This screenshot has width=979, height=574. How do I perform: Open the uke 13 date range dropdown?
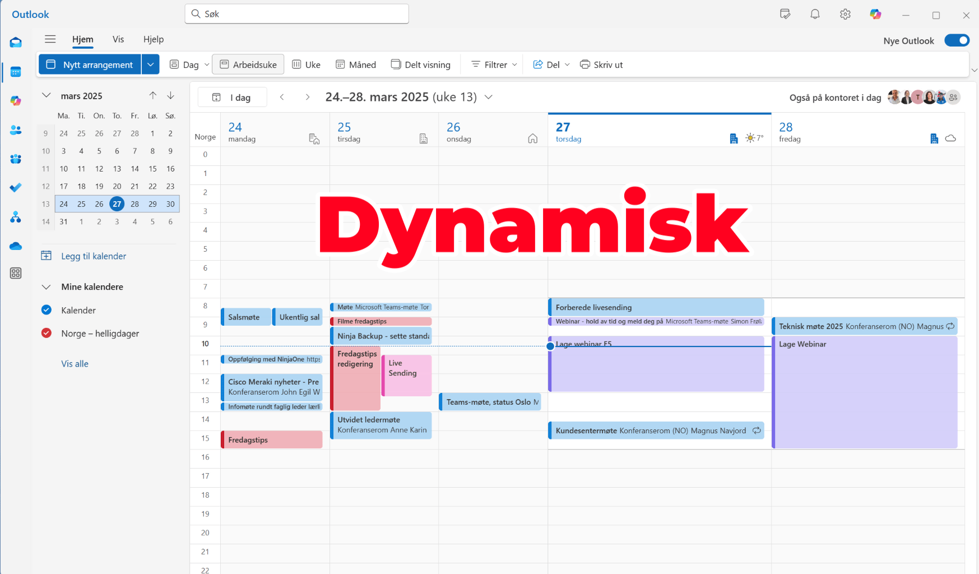click(x=488, y=97)
